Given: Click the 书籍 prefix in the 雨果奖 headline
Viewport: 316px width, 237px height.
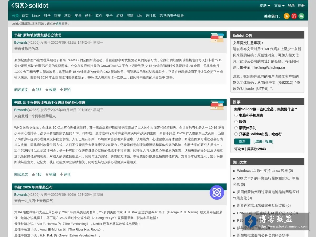Looking at the screenshot, I should (18, 187).
